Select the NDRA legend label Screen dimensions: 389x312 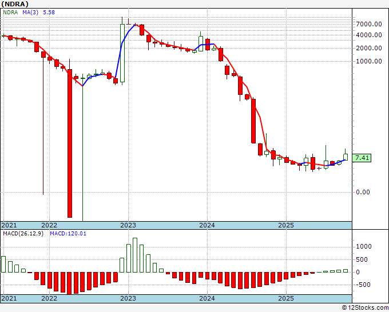pyautogui.click(x=10, y=13)
